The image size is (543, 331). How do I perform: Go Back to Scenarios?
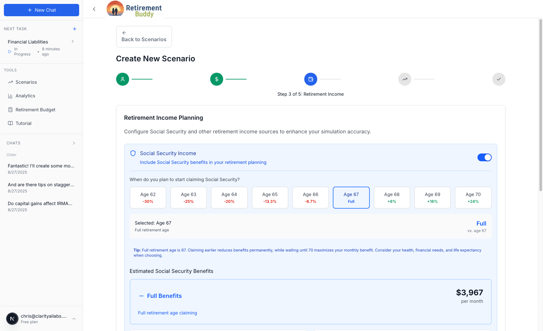(144, 37)
